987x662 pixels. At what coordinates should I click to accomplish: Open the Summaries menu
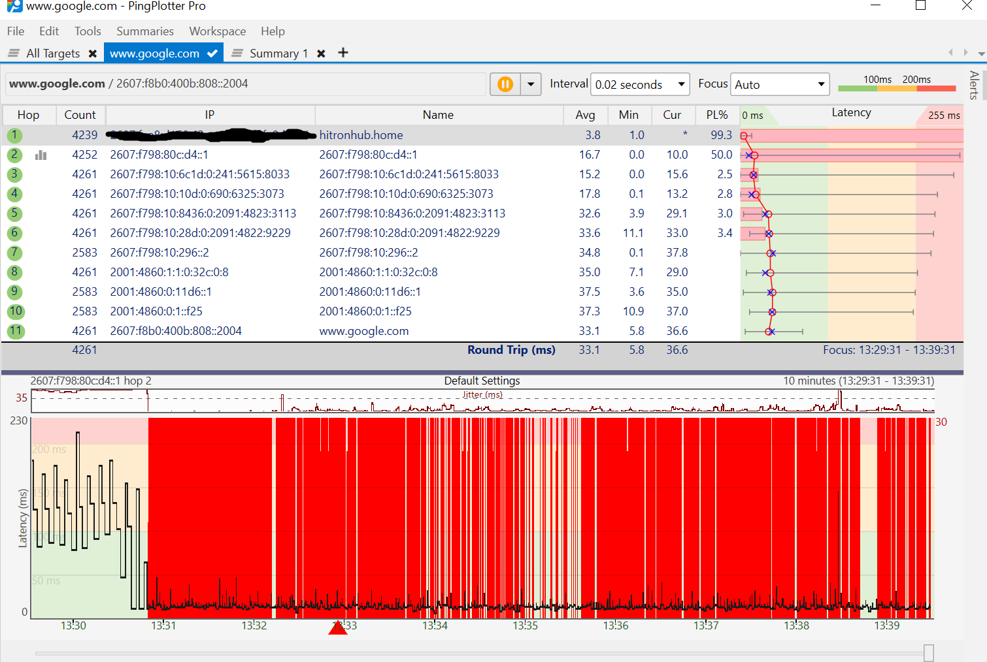pos(145,31)
